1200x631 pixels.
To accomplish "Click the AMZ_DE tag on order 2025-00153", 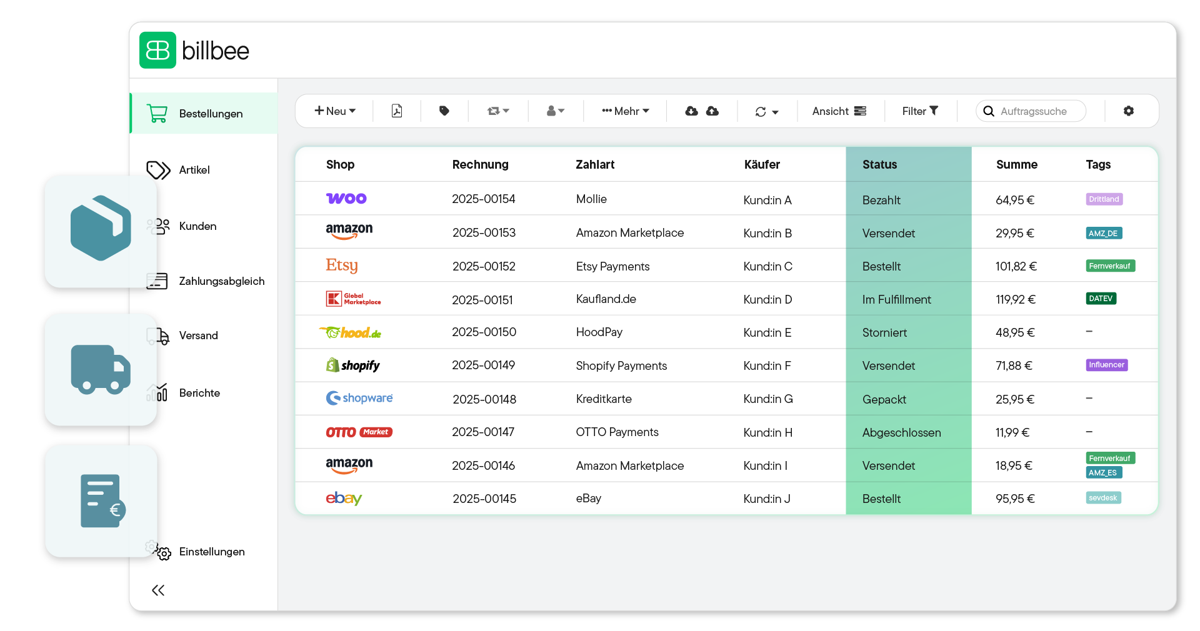I will click(x=1103, y=233).
